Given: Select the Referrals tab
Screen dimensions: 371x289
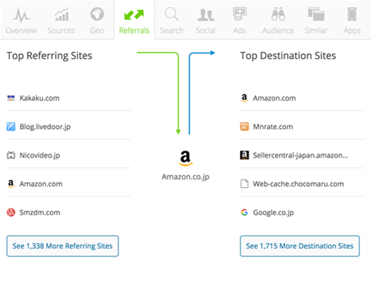Looking at the screenshot, I should pos(134,20).
